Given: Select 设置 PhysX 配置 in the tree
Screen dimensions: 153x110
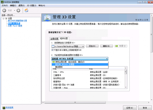Looking at the screenshot, I should [15, 26].
